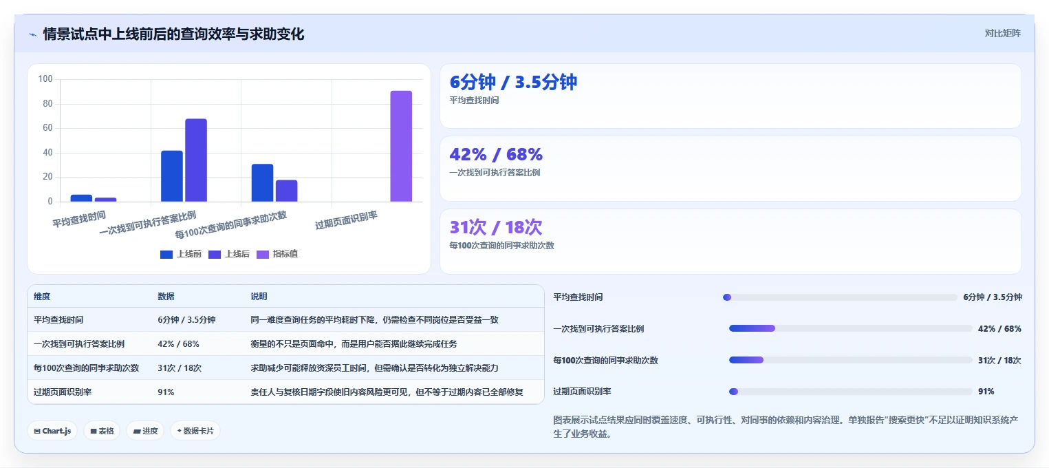1049x468 pixels.
Task: Click the 42% / 68% value beside progress bar
Action: (999, 328)
